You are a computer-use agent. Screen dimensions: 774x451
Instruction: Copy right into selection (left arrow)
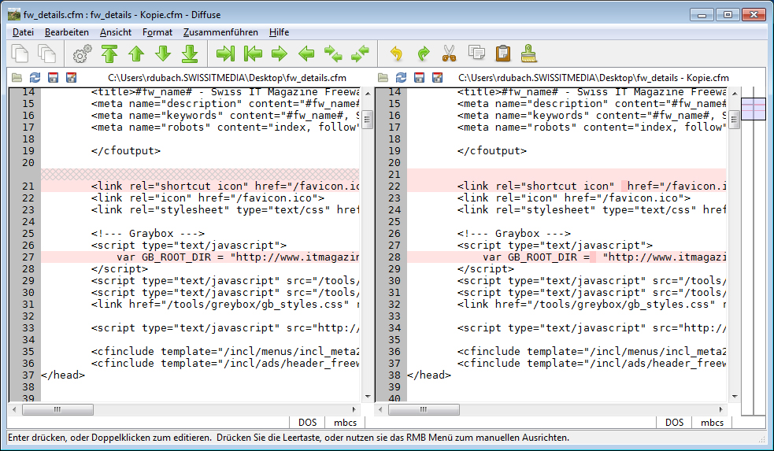[x=306, y=54]
